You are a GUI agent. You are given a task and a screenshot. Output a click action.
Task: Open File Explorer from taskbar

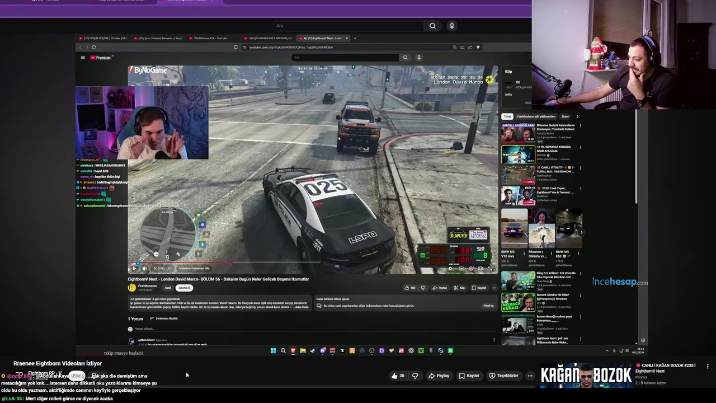point(303,351)
